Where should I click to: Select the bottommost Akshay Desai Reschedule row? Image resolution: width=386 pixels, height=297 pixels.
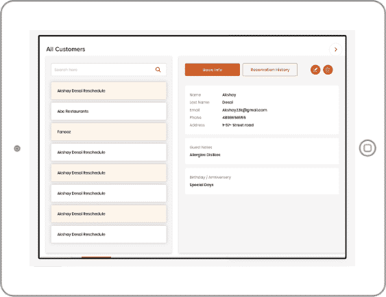(108, 234)
